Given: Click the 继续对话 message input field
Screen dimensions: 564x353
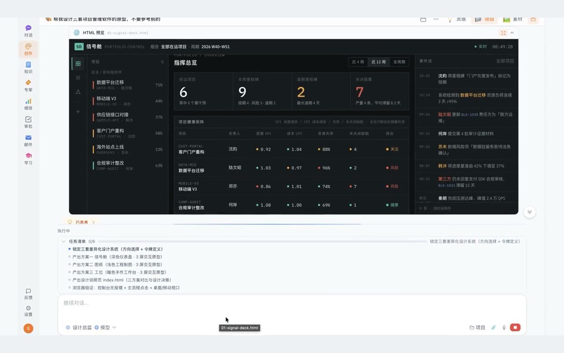Looking at the screenshot, I should pos(292,303).
